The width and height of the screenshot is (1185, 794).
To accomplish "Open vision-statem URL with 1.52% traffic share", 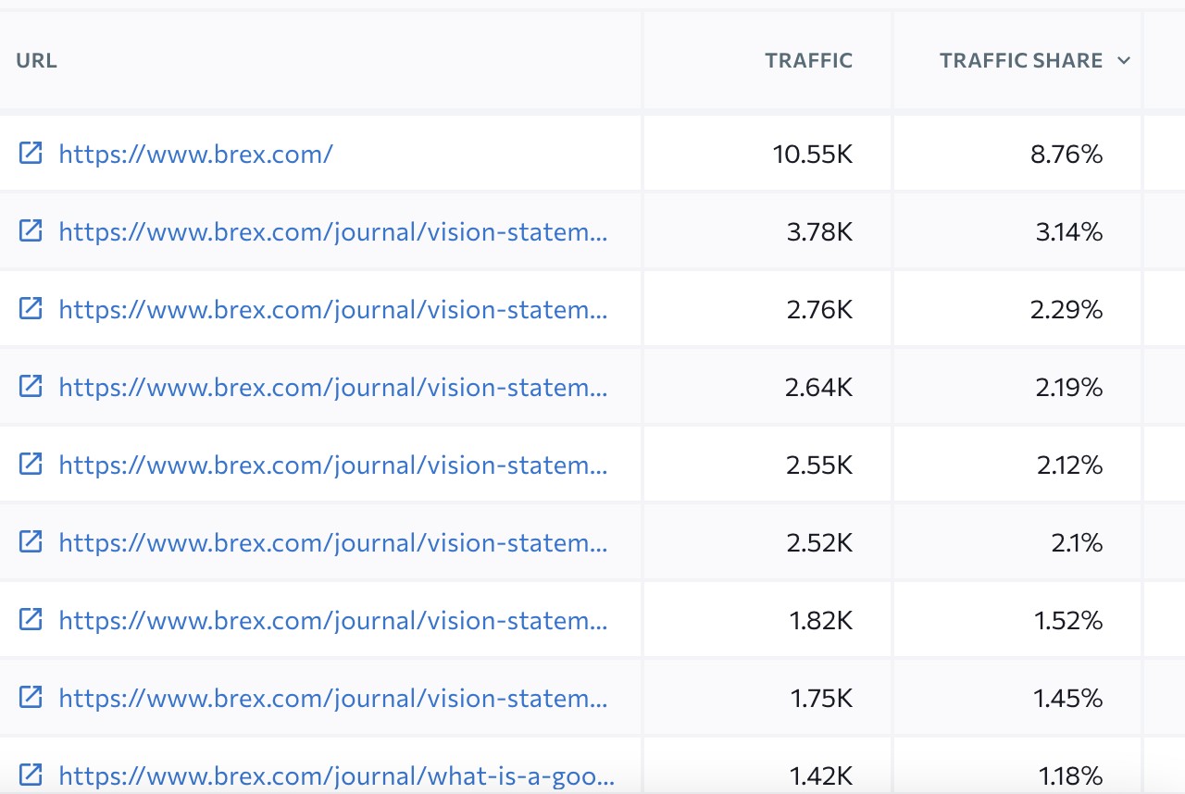I will 333,620.
